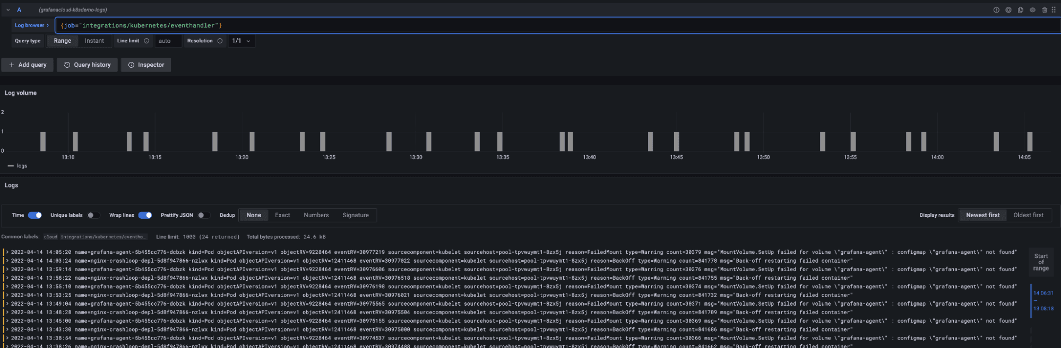Click the query letter A name
Screen dimensions: 1061x348
coord(19,10)
